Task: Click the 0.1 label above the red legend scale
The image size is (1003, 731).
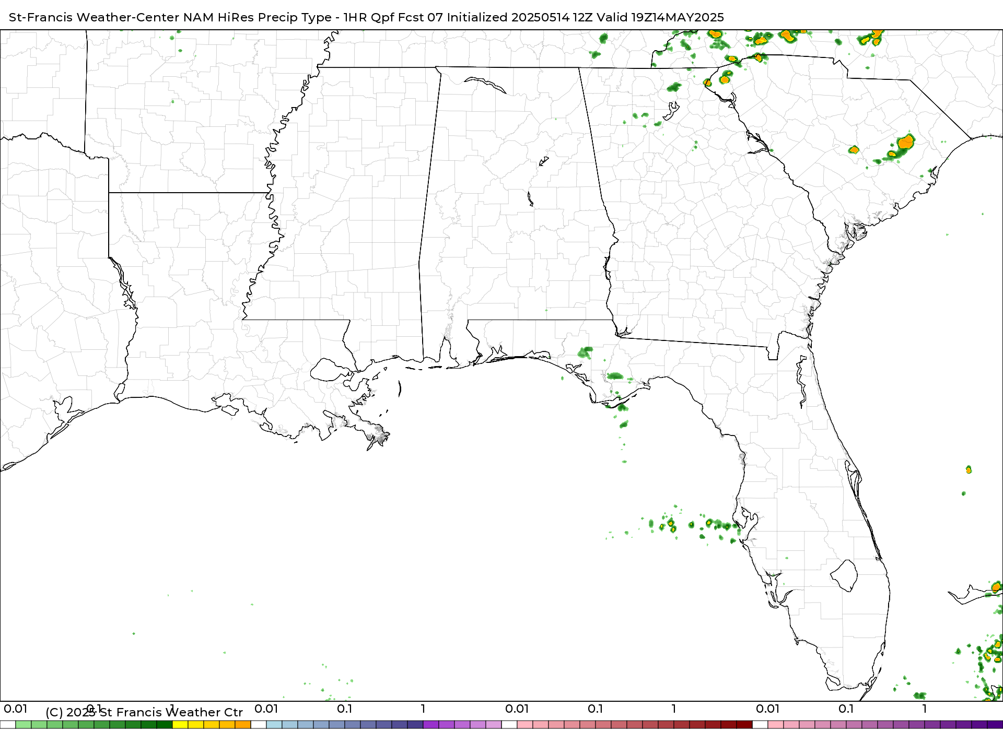Action: pyautogui.click(x=596, y=709)
